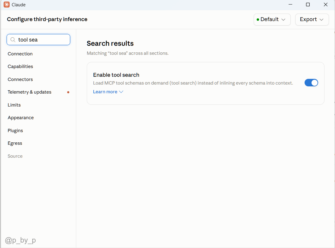Click the Enable tool search heading
Viewport: 335px width, 248px height.
pyautogui.click(x=116, y=75)
